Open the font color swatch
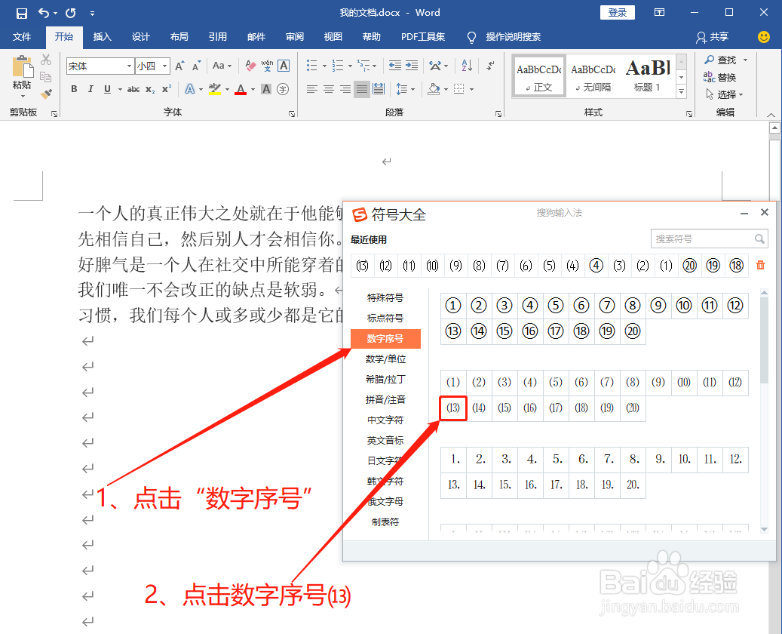Image resolution: width=782 pixels, height=634 pixels. 240,89
